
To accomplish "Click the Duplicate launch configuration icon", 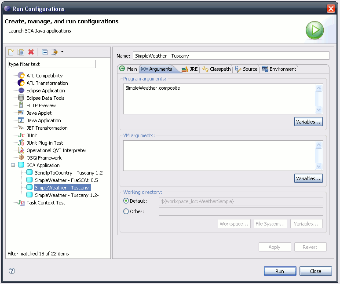I will click(x=21, y=52).
